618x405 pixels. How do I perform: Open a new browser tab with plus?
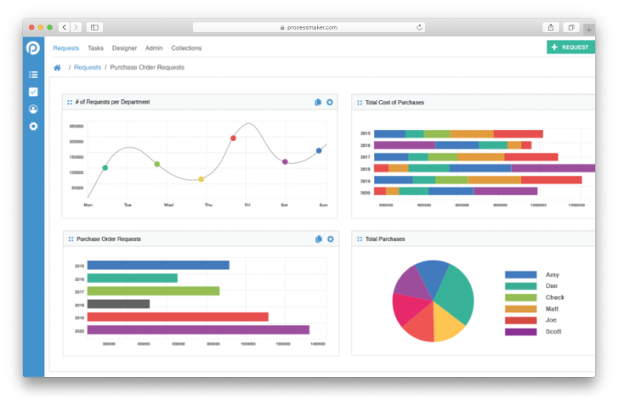pos(589,29)
